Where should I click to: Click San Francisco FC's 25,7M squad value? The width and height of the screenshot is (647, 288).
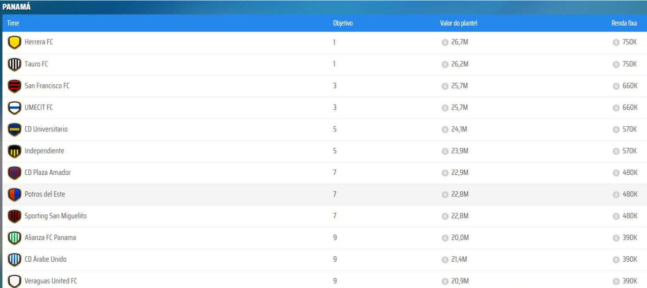click(460, 85)
